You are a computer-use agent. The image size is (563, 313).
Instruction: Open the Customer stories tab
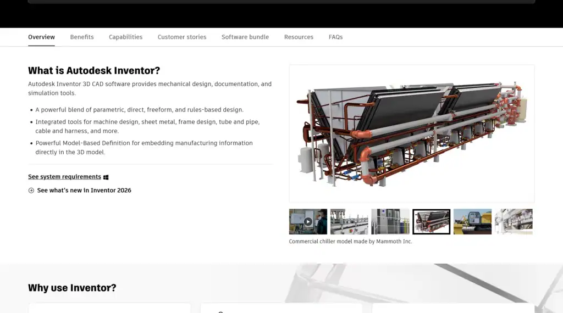(x=182, y=37)
